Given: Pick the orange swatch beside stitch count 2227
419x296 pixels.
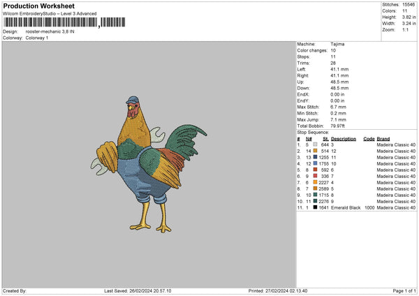Looking at the screenshot, I should pyautogui.click(x=316, y=182).
